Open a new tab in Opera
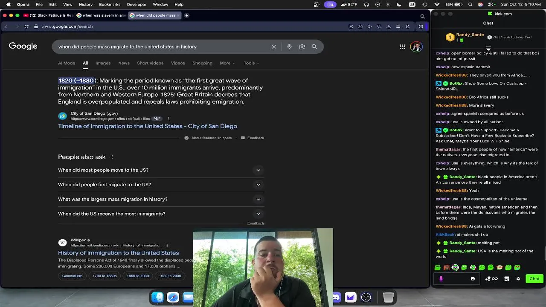Image resolution: width=546 pixels, height=307 pixels. (x=186, y=15)
